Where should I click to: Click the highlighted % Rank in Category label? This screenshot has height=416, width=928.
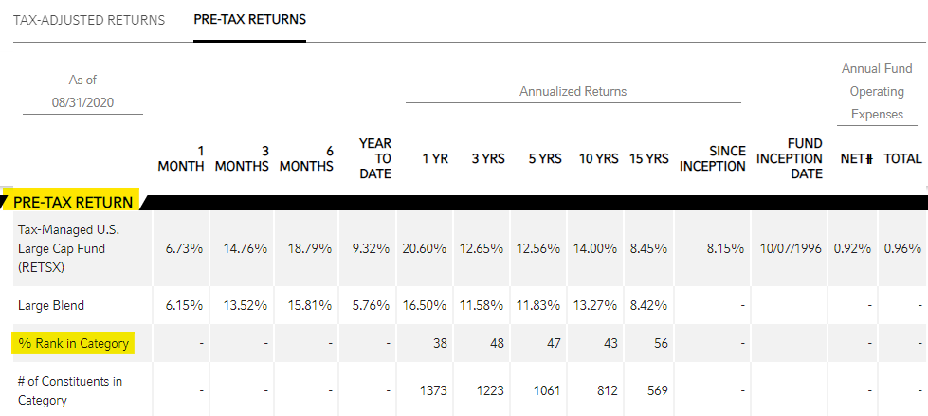coord(73,343)
